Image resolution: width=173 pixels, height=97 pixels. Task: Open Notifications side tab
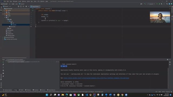172,10
